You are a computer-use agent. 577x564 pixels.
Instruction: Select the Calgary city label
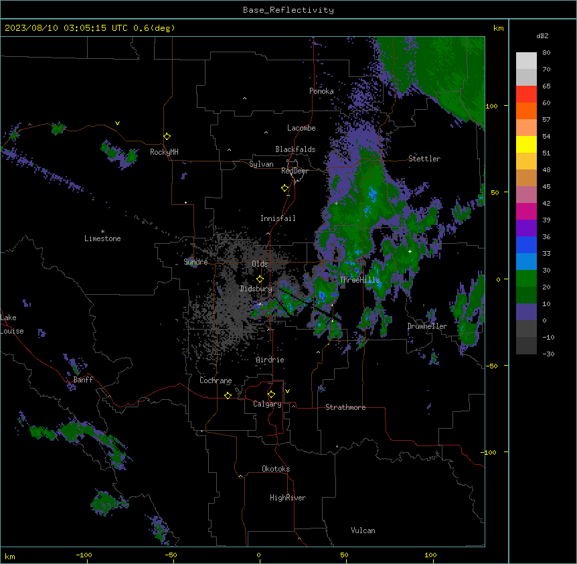(x=267, y=404)
